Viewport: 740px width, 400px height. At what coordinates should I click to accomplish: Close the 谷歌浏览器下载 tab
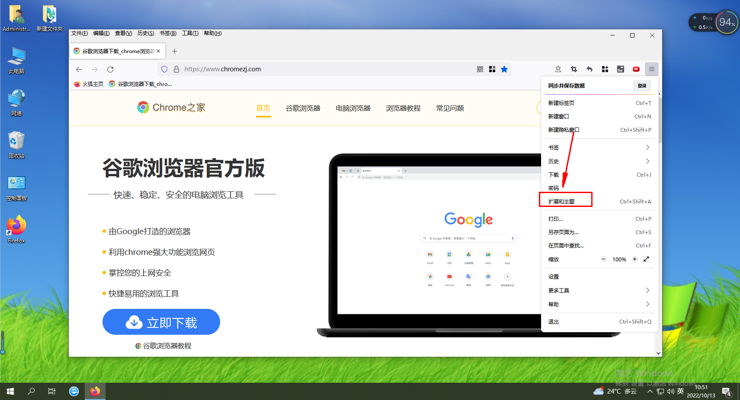[x=158, y=51]
